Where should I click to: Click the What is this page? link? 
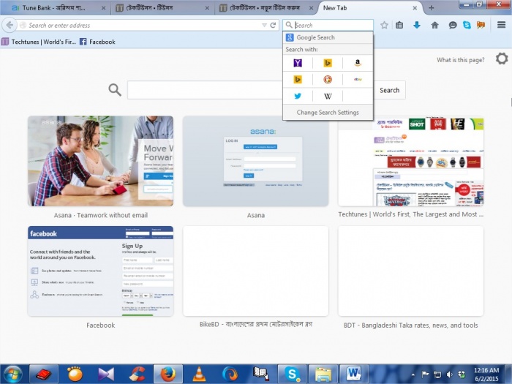(460, 60)
